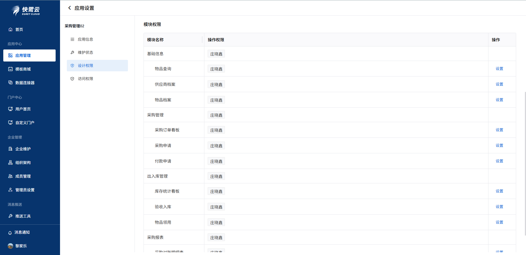This screenshot has height=255, width=526.
Task: Click the home icon for 首页
Action: pyautogui.click(x=10, y=30)
